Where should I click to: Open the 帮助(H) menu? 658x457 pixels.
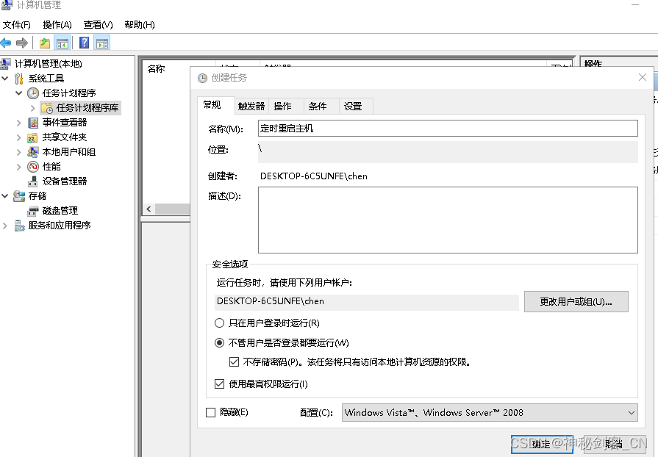[140, 25]
